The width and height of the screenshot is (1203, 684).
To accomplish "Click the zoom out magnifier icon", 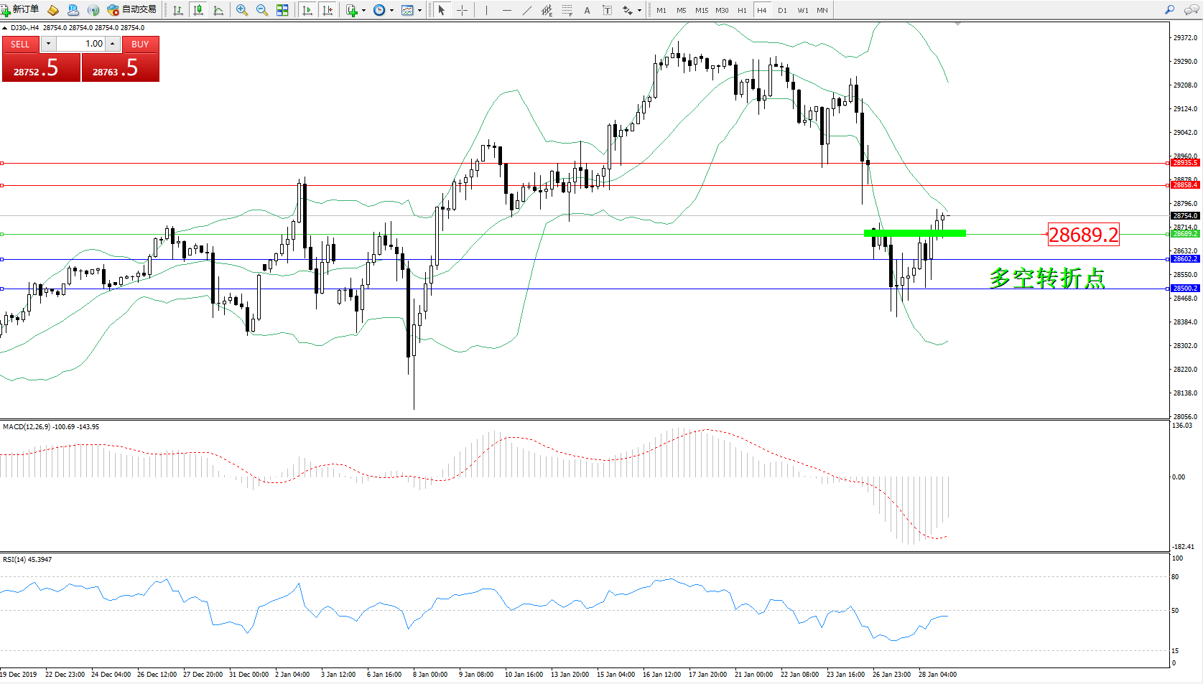I will point(262,10).
